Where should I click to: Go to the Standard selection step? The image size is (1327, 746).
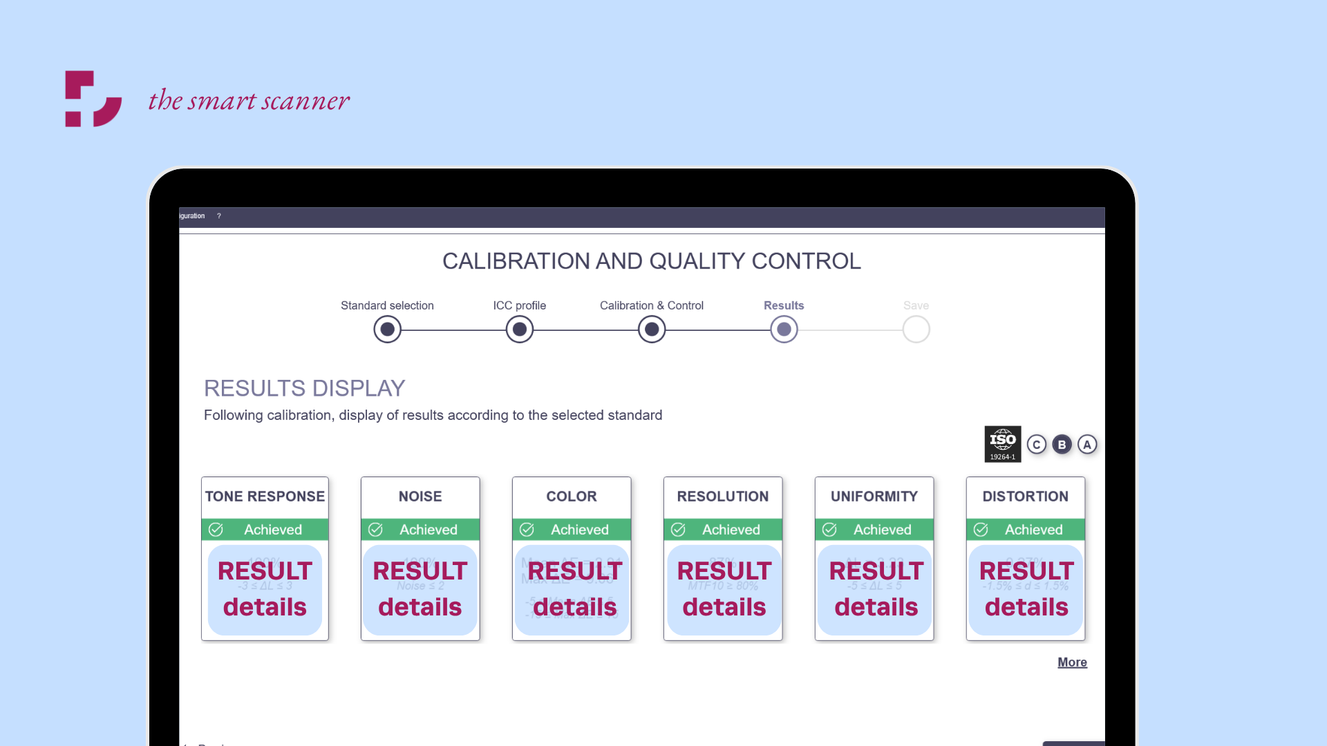pyautogui.click(x=387, y=329)
